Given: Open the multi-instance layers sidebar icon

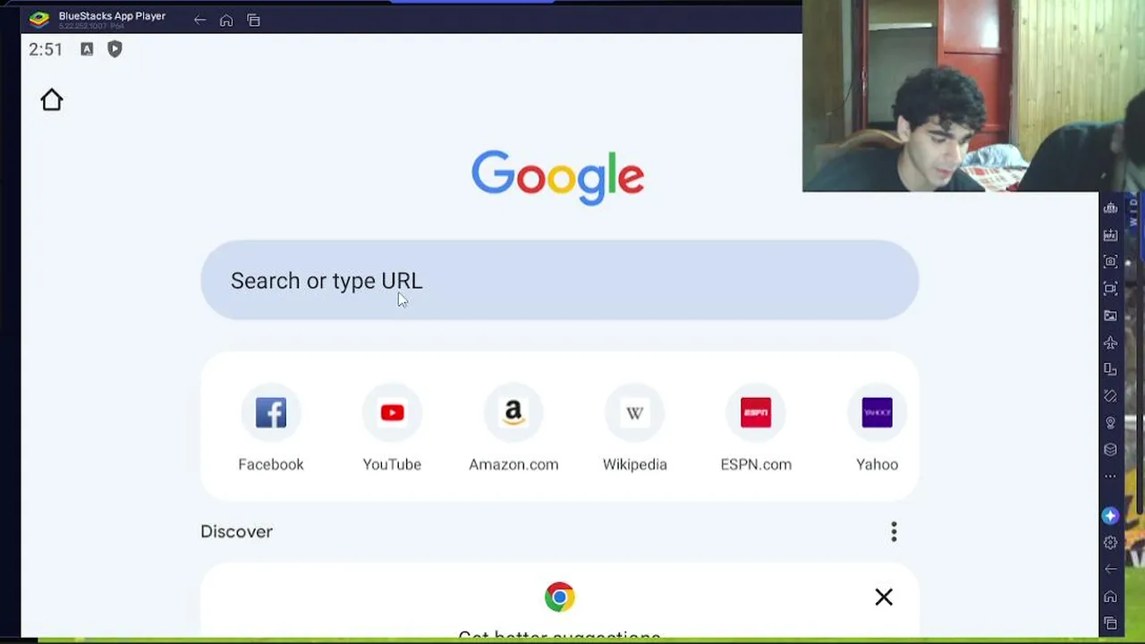Looking at the screenshot, I should [1110, 449].
